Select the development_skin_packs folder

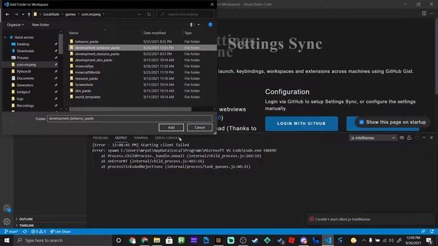[94, 60]
